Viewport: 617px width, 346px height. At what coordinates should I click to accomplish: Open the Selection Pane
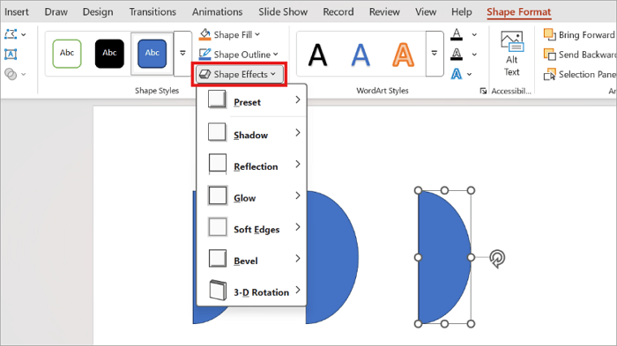click(580, 74)
